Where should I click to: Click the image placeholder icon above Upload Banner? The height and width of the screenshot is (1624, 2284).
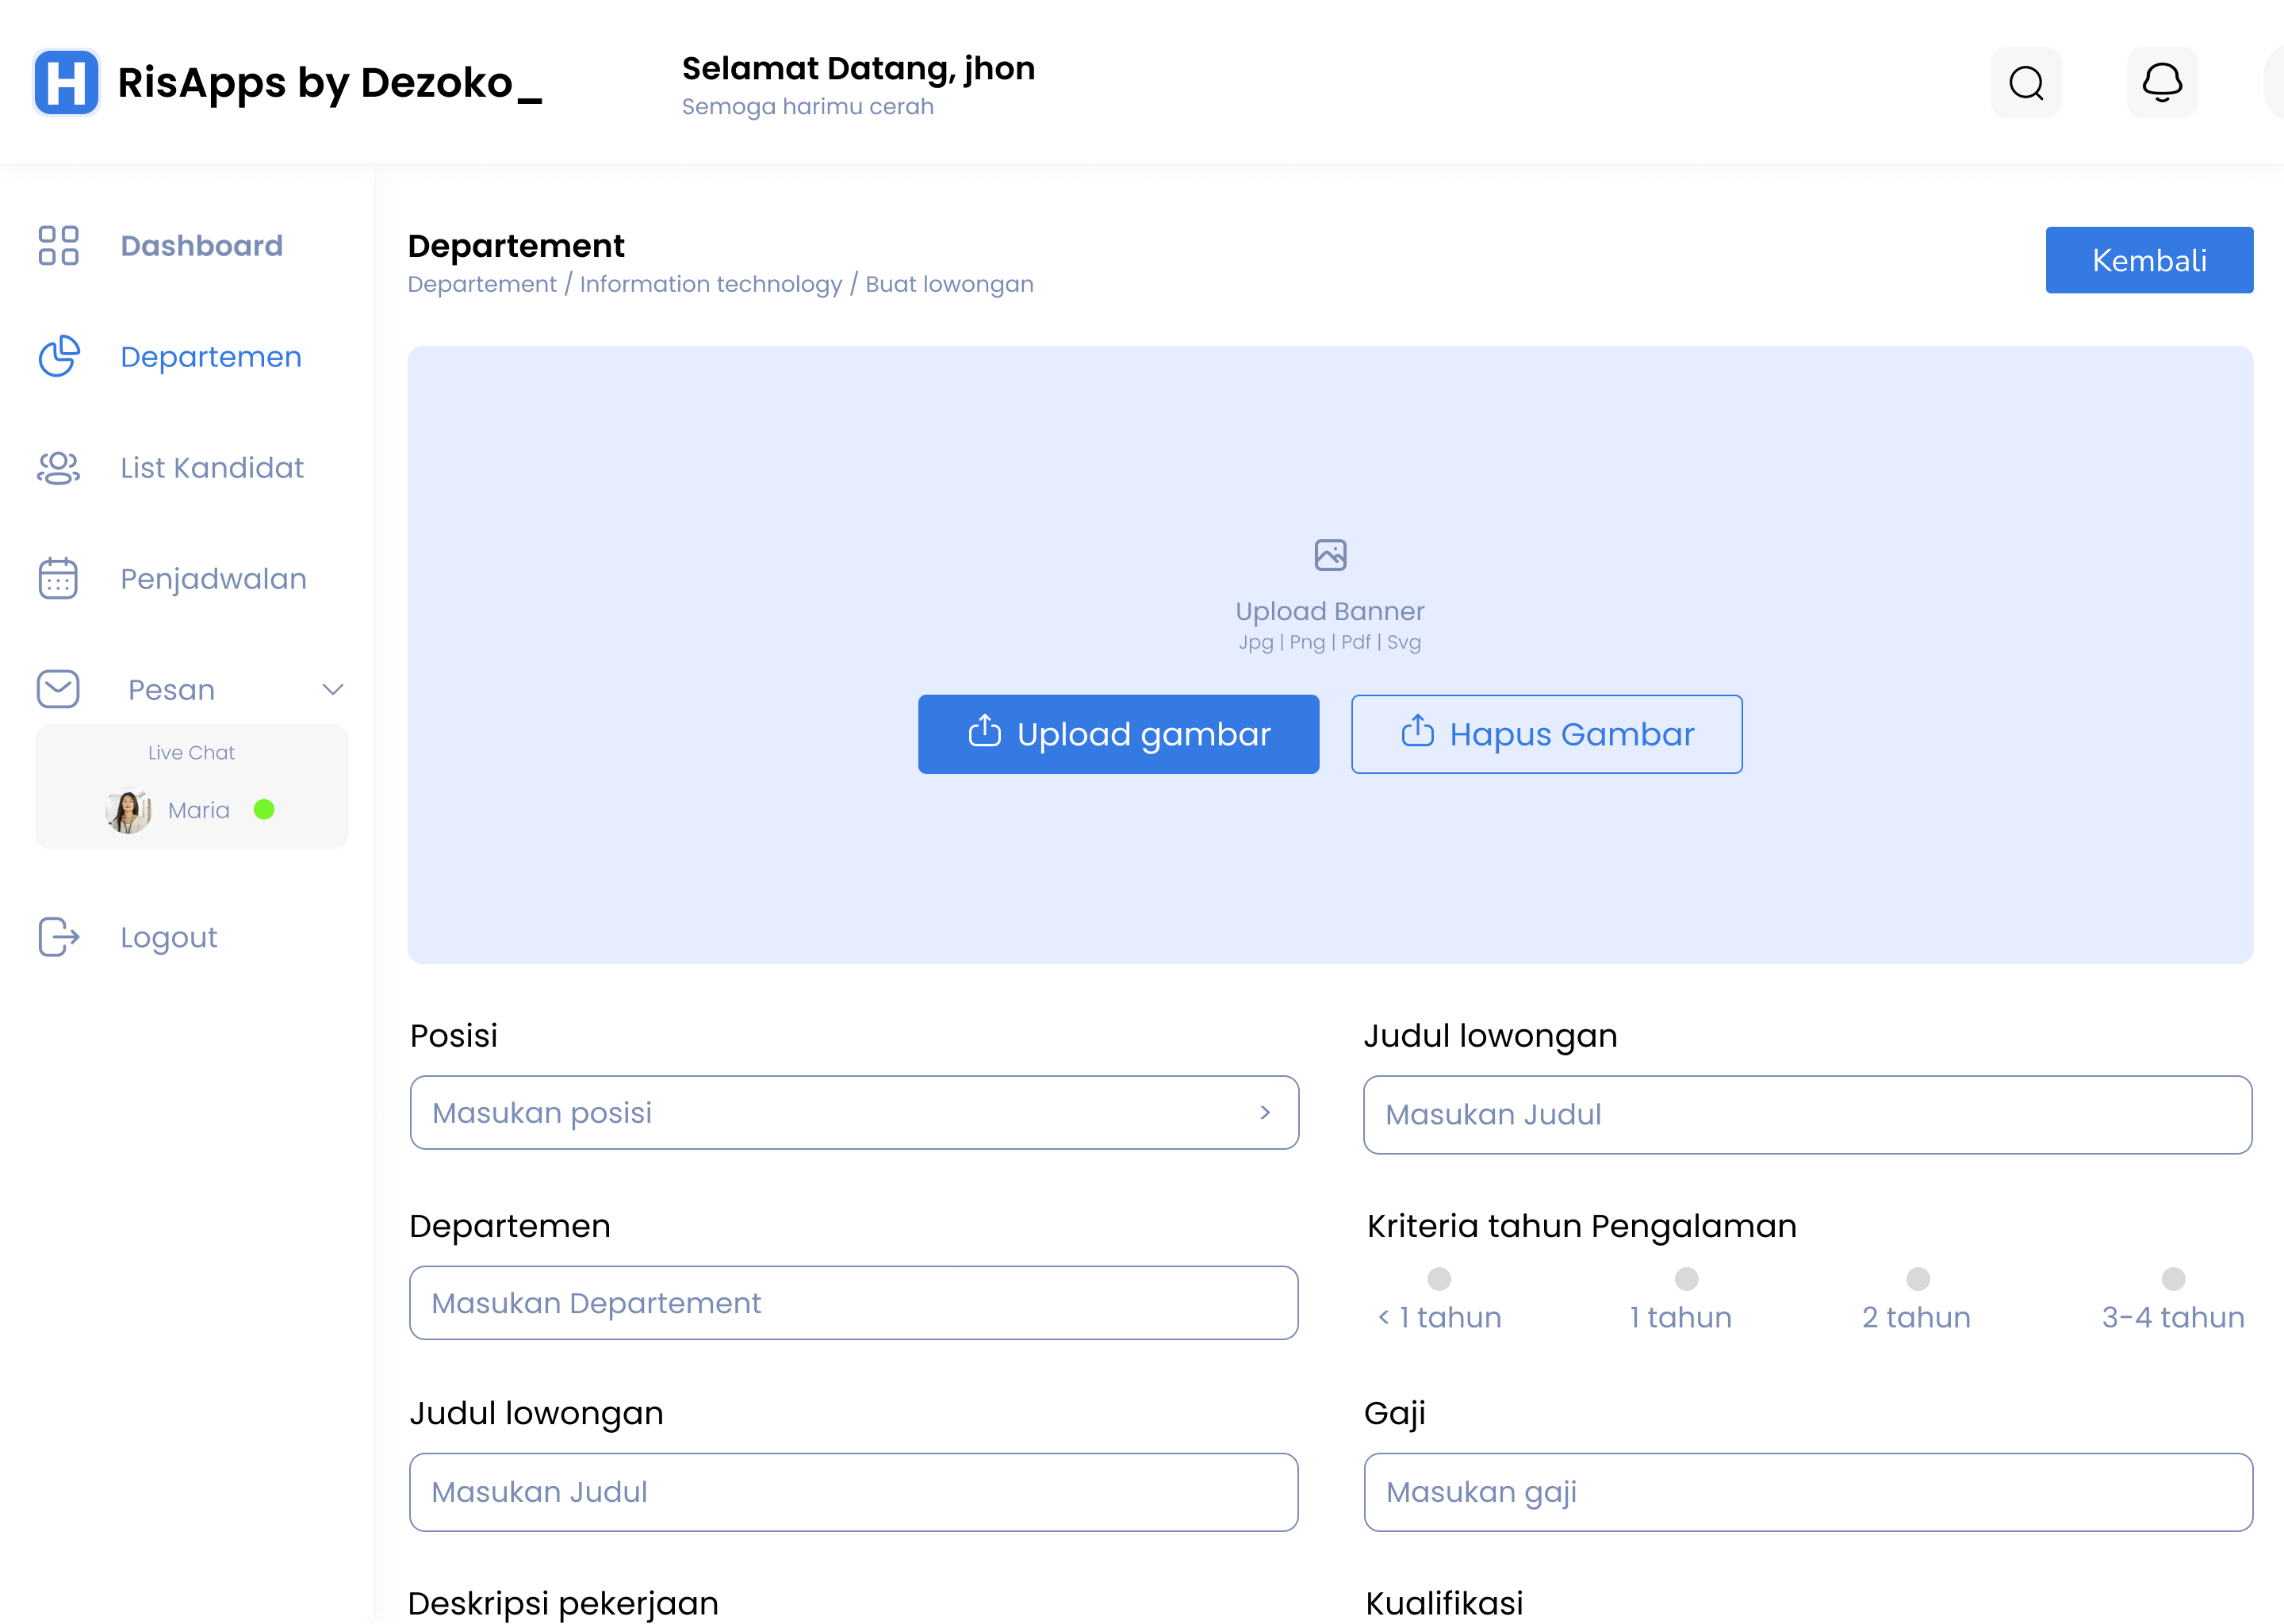pos(1330,555)
